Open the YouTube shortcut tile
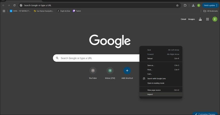Viewport: 220px width, 115px height. point(93,73)
